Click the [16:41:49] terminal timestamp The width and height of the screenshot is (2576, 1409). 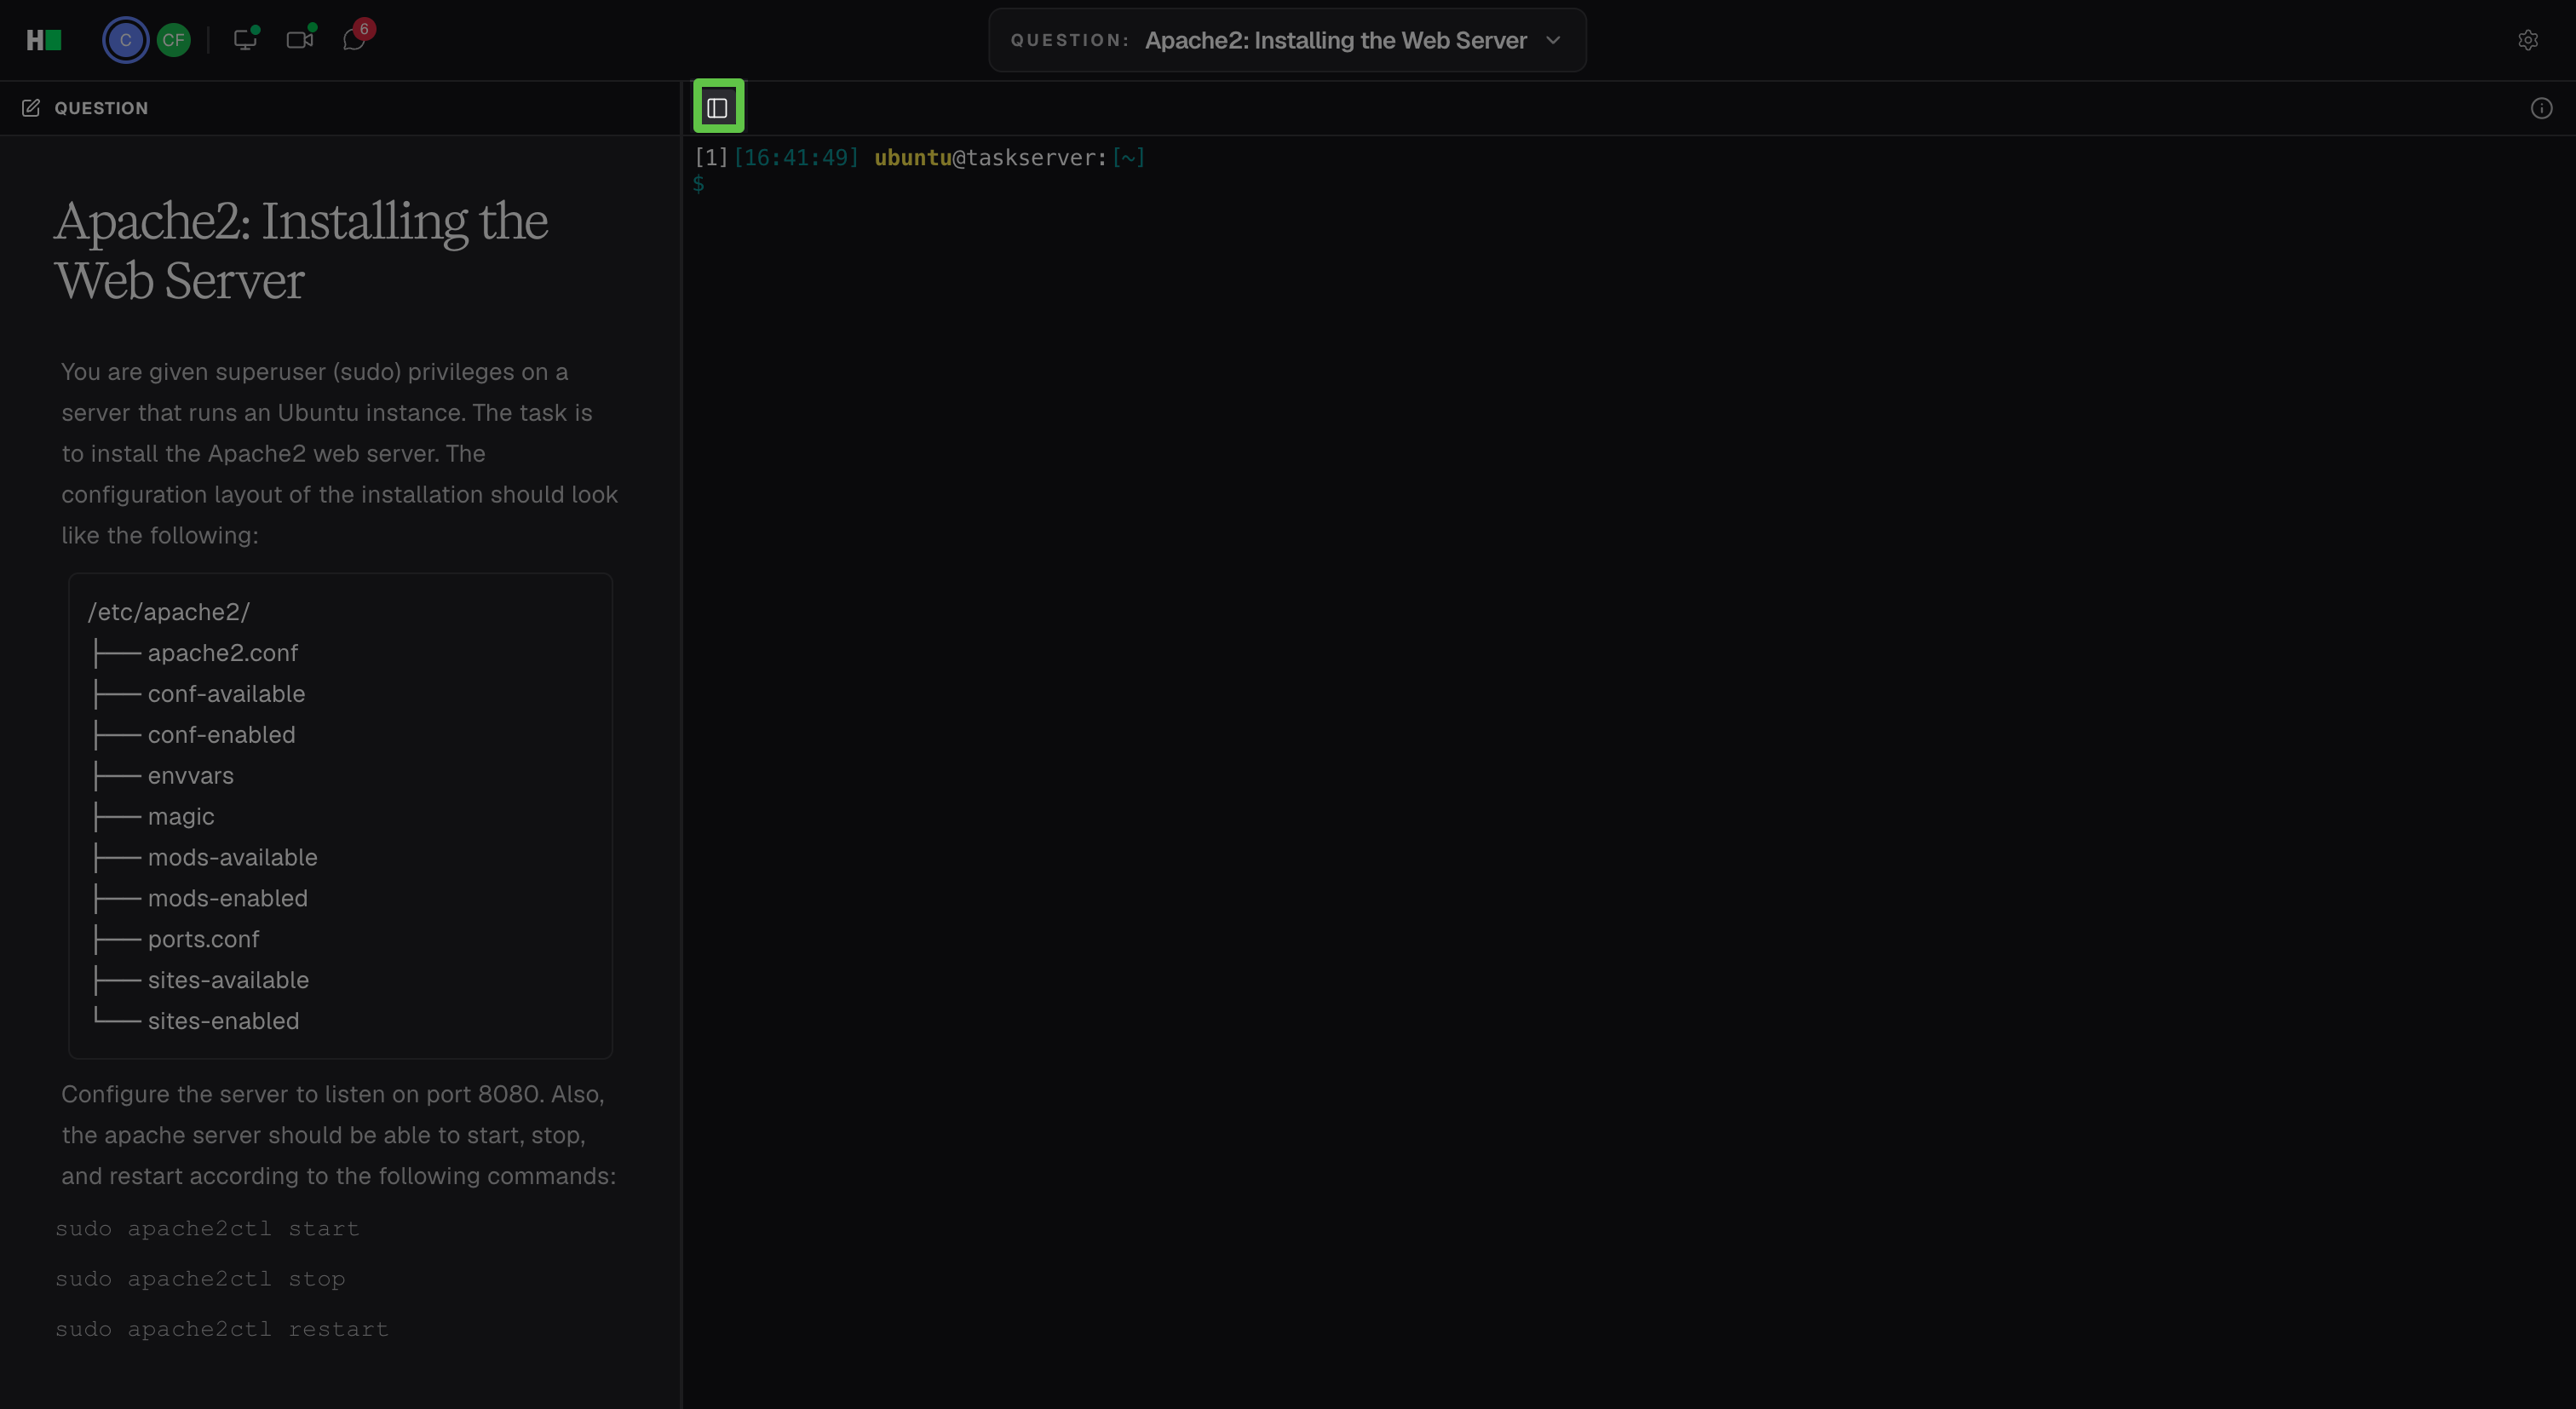pos(796,158)
